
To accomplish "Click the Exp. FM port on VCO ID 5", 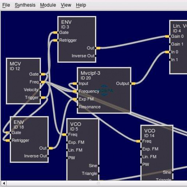I will (67, 142).
